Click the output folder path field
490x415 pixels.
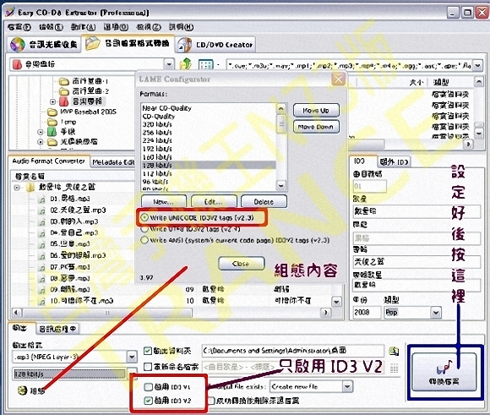pos(293,351)
